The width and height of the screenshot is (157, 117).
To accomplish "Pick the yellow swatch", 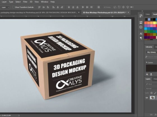I will tap(154, 23).
